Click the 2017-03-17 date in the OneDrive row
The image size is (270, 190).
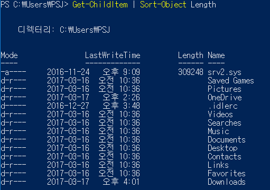click(68, 98)
